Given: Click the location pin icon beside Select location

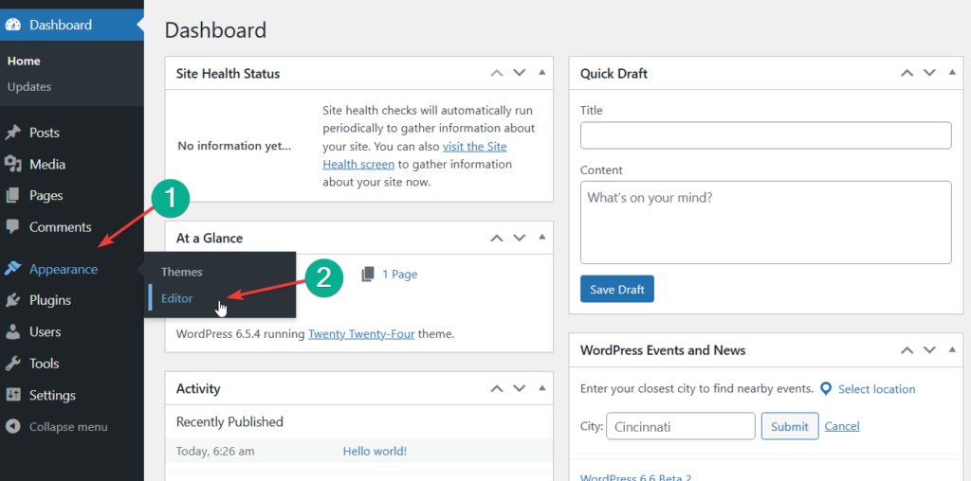Looking at the screenshot, I should (826, 389).
